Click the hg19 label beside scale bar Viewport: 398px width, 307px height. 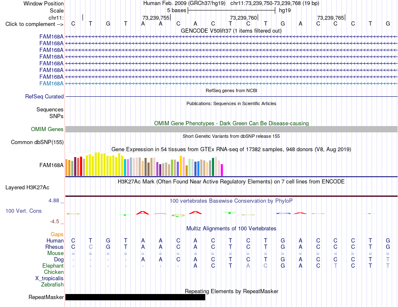tap(285, 10)
